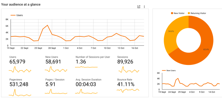This screenshot has height=100, width=222.
Task: Open the three-dot more options menu
Action: (144, 7)
